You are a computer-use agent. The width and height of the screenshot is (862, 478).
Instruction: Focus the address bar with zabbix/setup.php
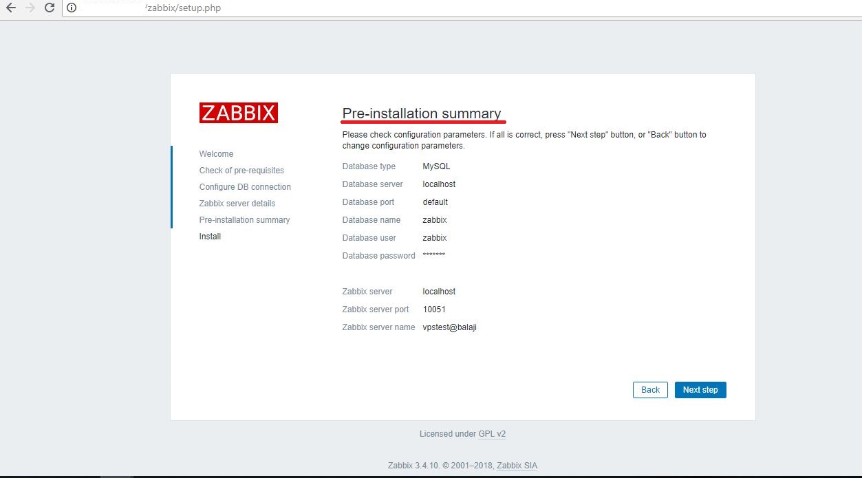(x=461, y=8)
